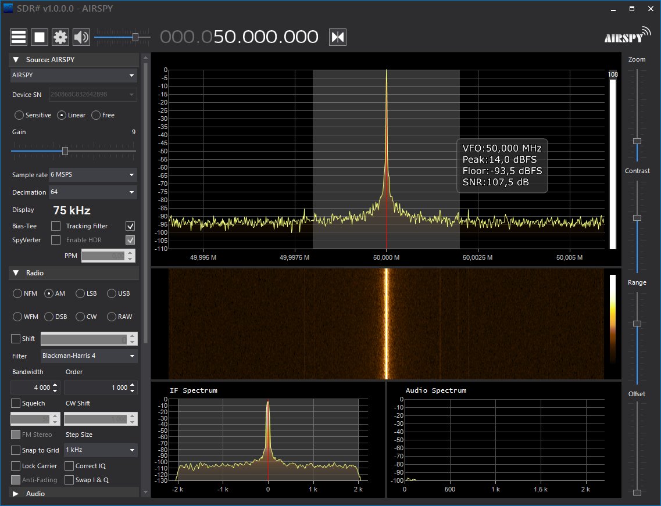Open the hamburger menu panel
This screenshot has width=661, height=506.
pyautogui.click(x=18, y=37)
